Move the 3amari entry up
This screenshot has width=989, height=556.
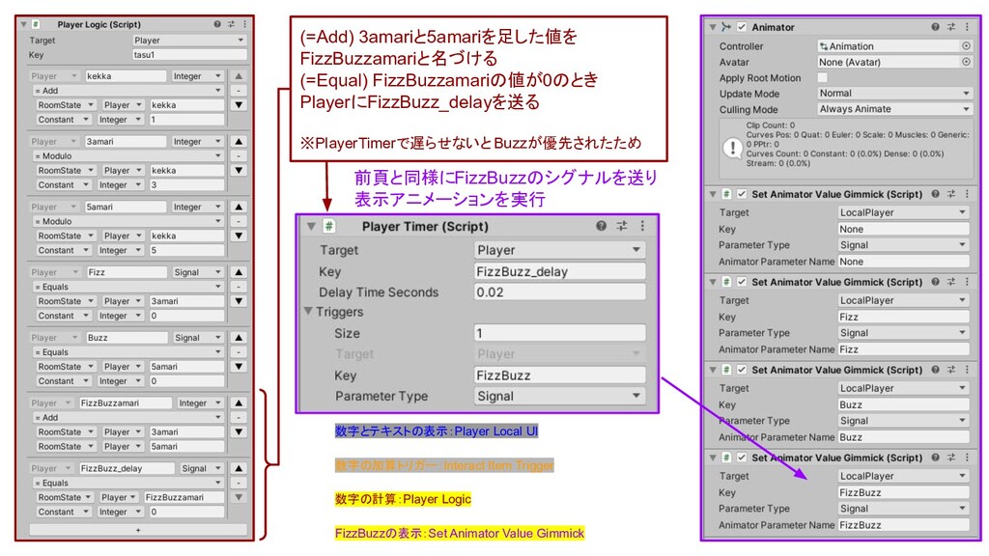(x=239, y=141)
